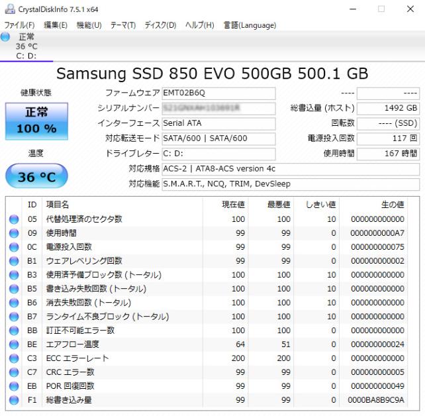Select the 訂正不可能エラー数 row name

pyautogui.click(x=80, y=331)
